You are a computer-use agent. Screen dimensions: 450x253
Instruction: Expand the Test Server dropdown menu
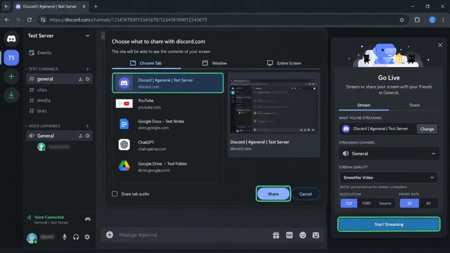tap(87, 36)
